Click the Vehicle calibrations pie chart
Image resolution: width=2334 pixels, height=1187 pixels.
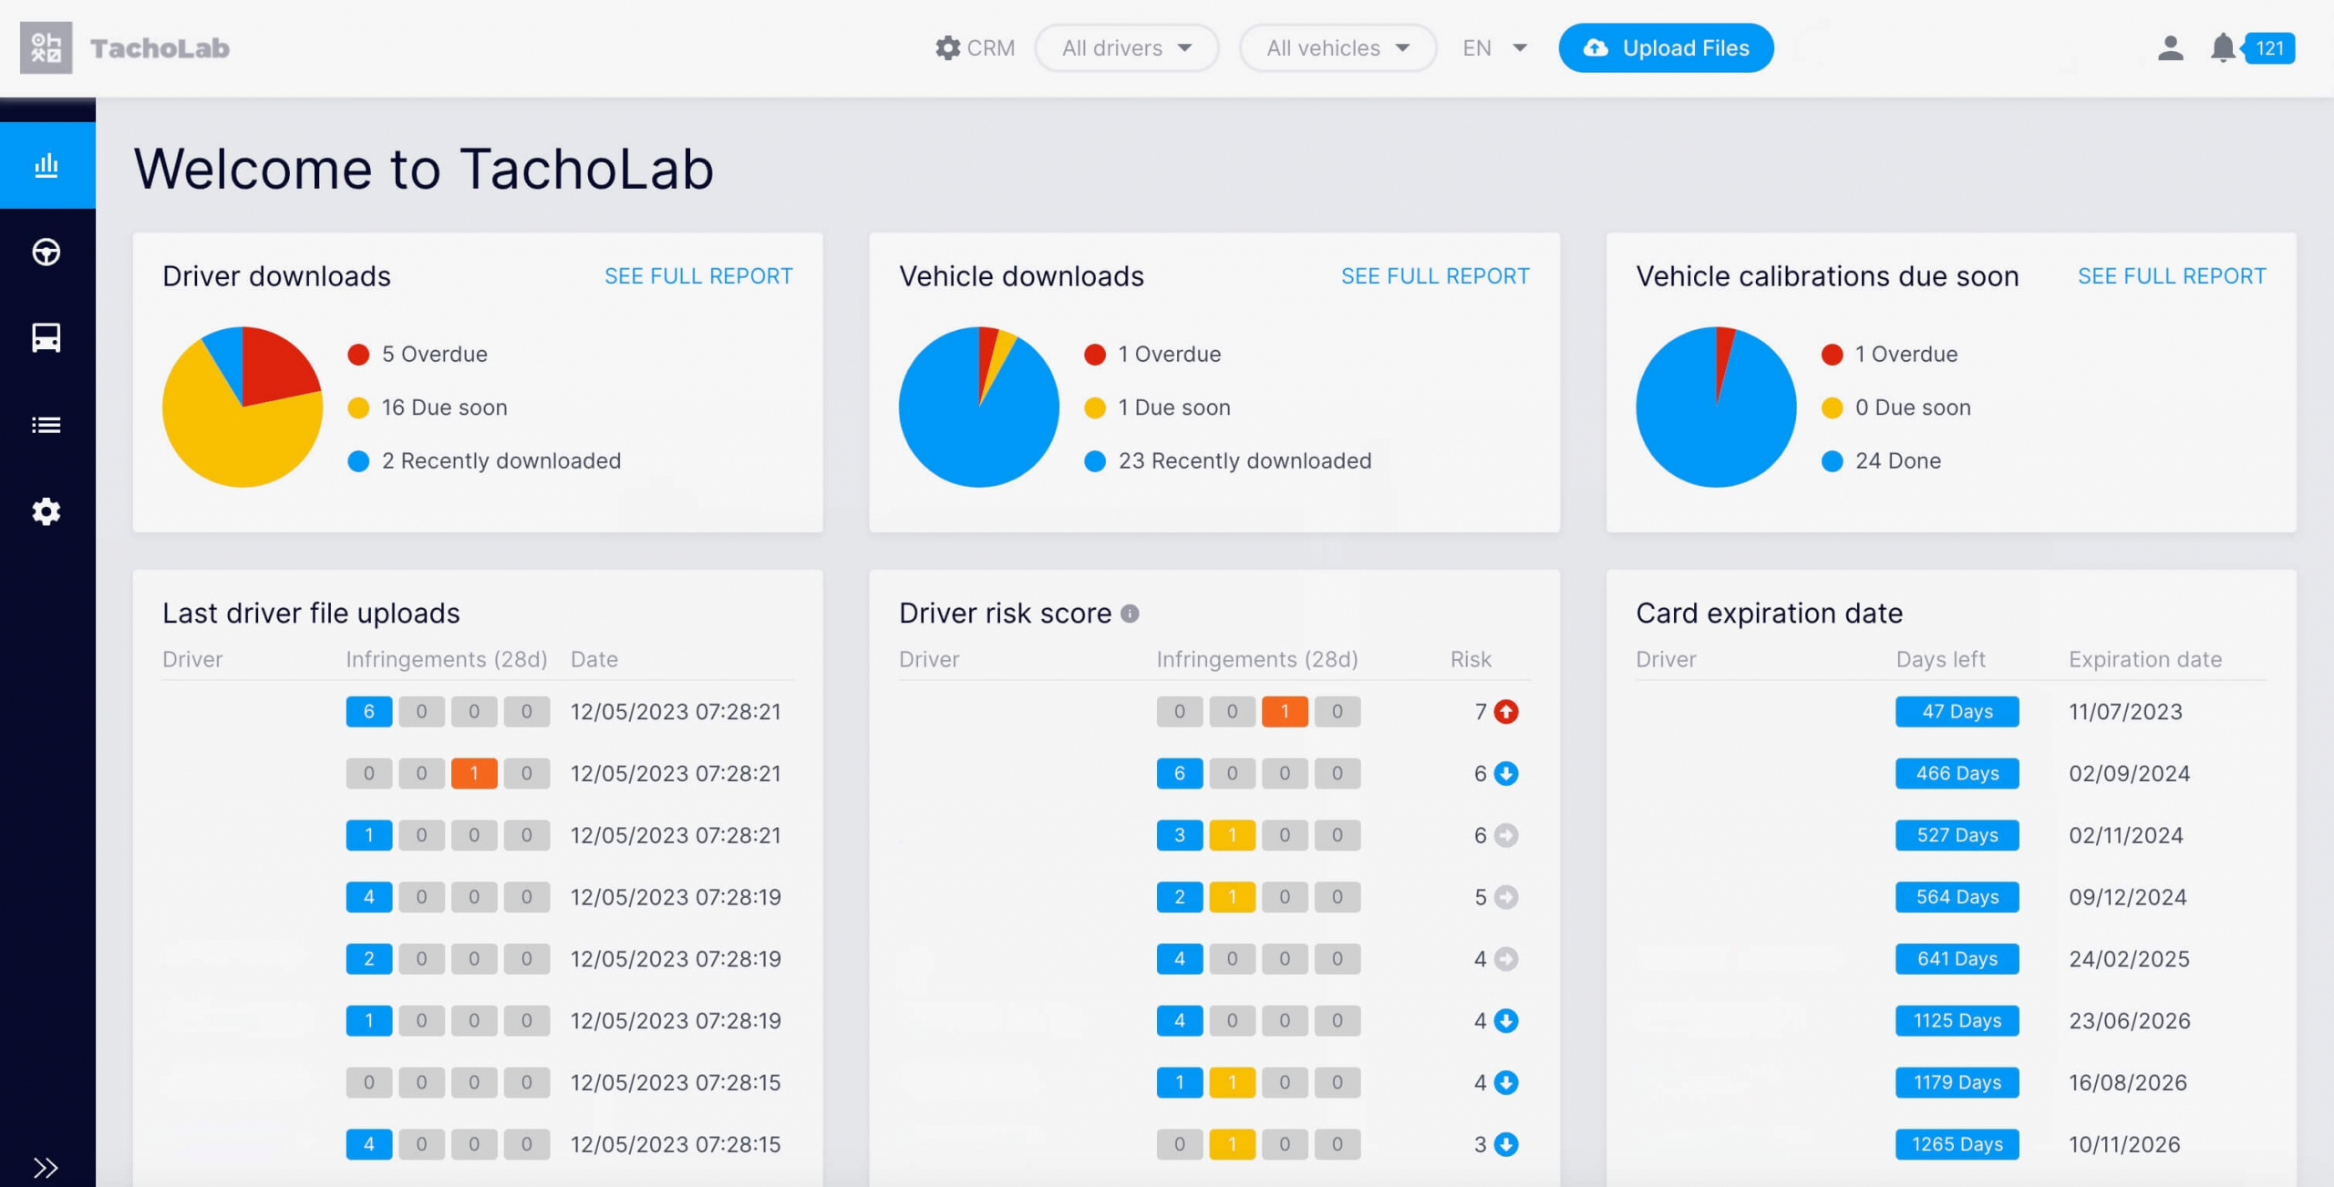1716,407
